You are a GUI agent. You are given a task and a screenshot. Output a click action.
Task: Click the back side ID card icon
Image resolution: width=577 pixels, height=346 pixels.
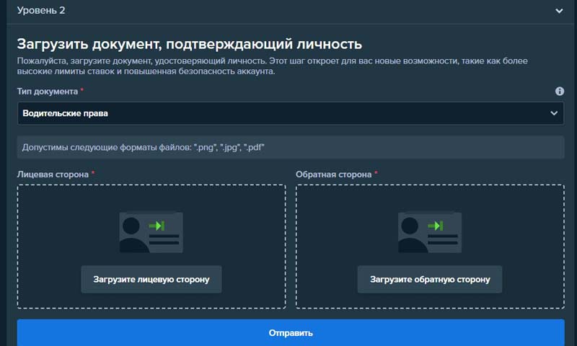[x=430, y=233]
